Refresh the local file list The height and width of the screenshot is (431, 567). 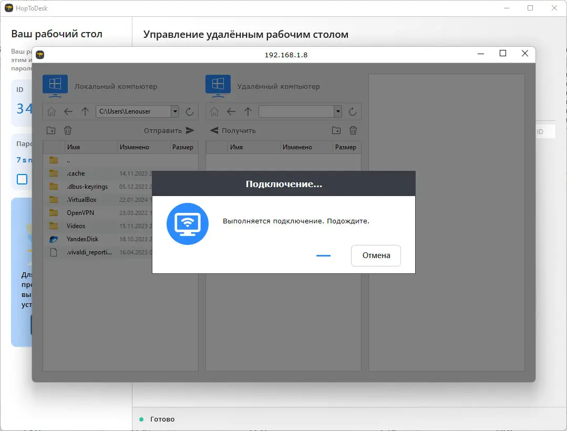(x=190, y=111)
